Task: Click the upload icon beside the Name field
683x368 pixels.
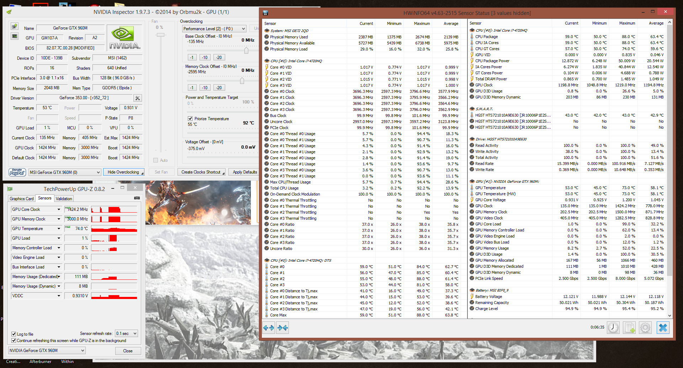Action: (15, 26)
